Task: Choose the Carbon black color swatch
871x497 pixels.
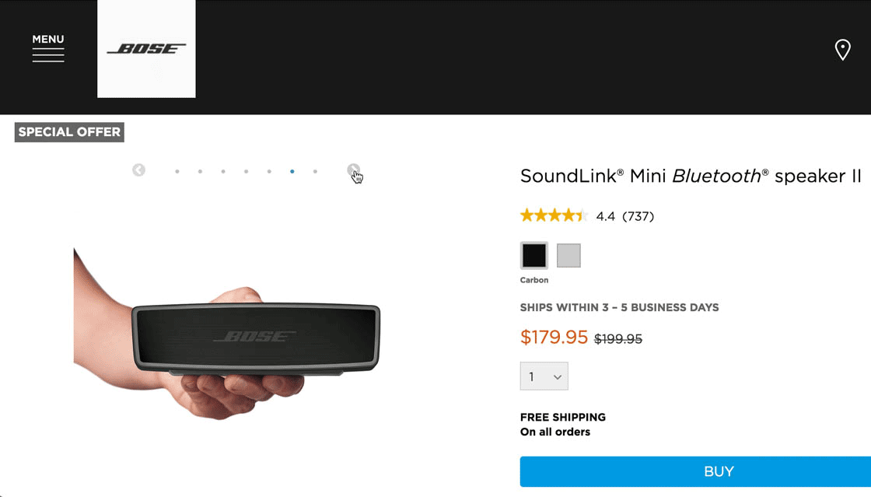Action: pos(534,255)
